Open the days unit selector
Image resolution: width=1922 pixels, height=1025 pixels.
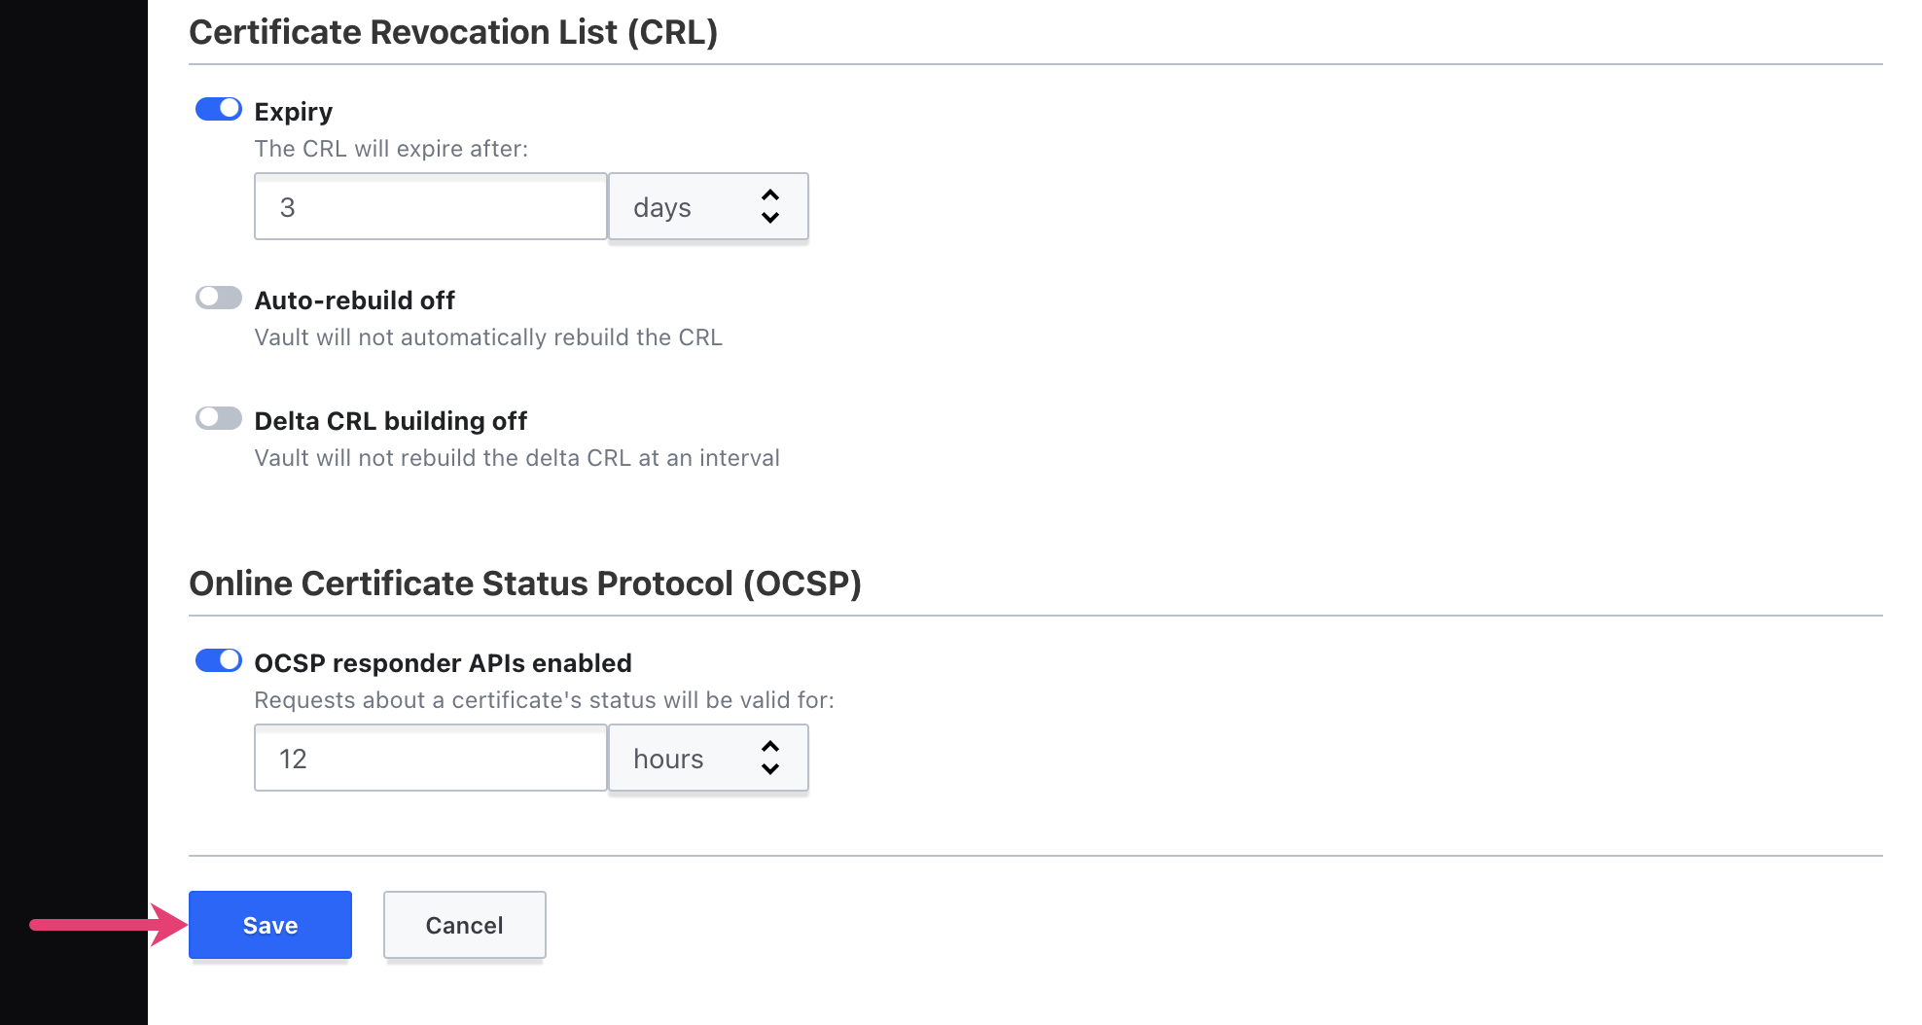708,206
